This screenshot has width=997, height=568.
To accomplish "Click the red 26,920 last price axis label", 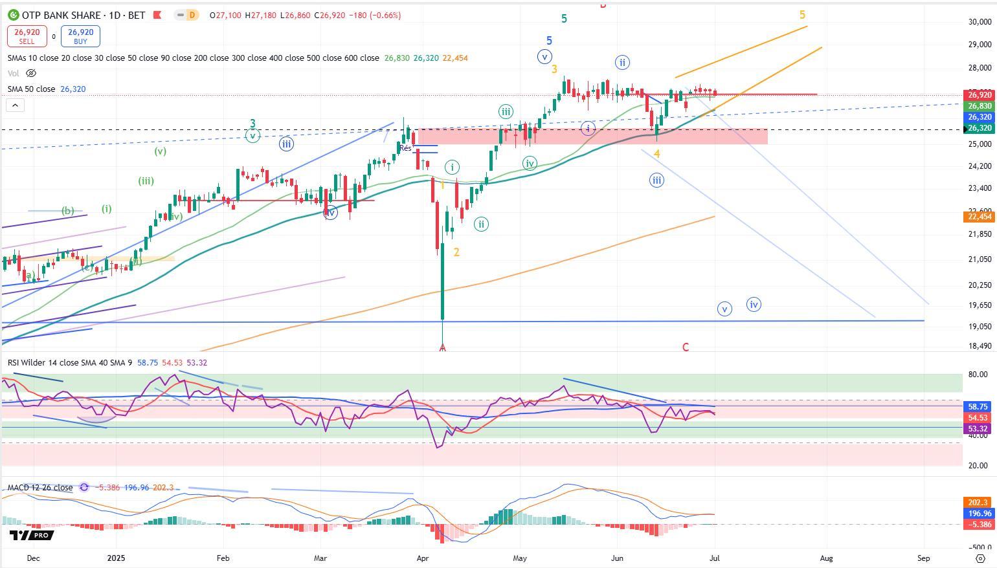I will point(980,95).
